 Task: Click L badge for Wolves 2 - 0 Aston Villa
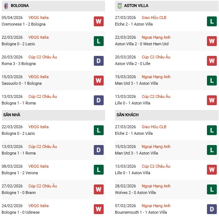click(x=212, y=190)
